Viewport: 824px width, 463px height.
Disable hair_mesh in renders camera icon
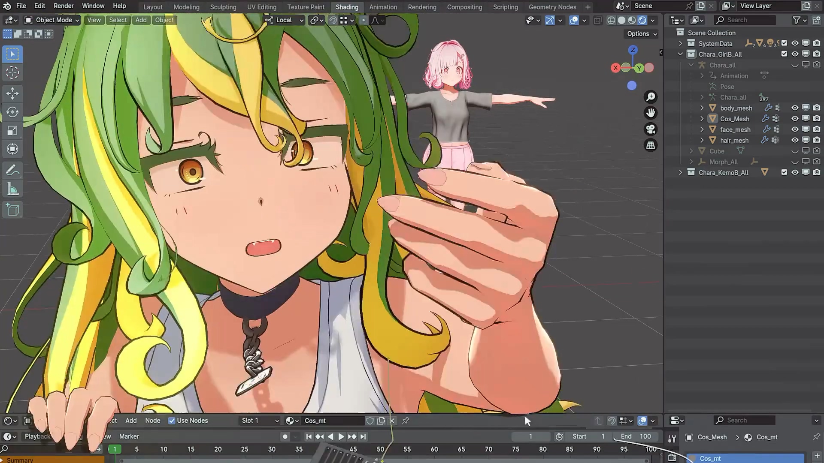coord(817,140)
